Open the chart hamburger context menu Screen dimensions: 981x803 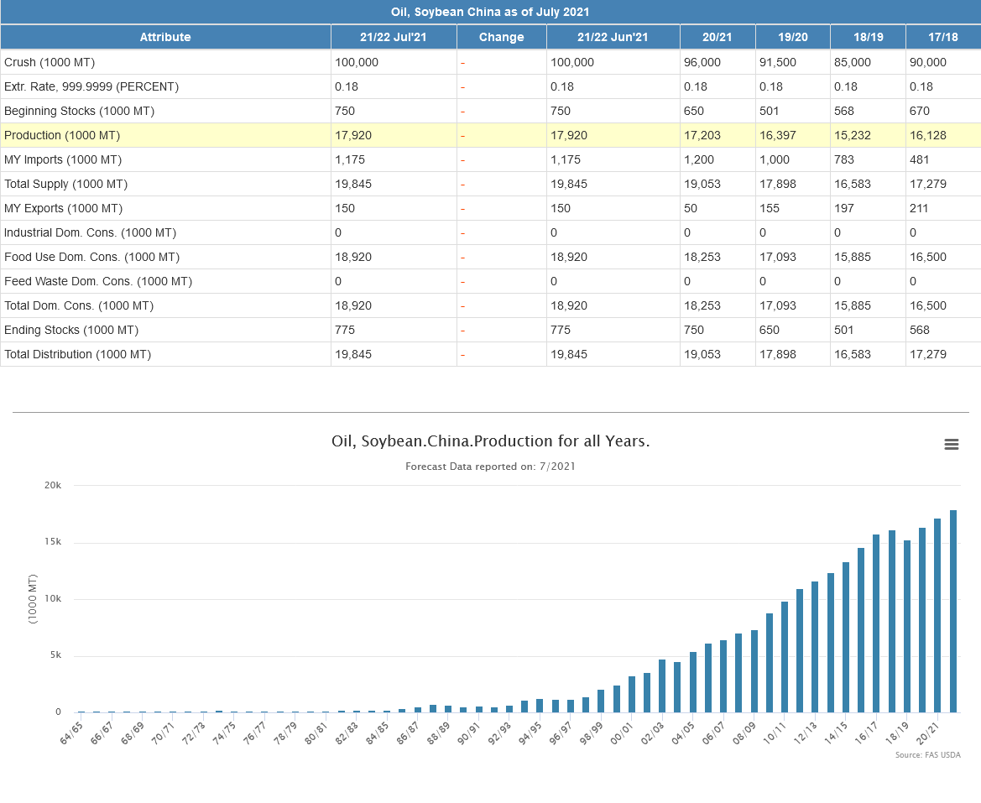(951, 445)
